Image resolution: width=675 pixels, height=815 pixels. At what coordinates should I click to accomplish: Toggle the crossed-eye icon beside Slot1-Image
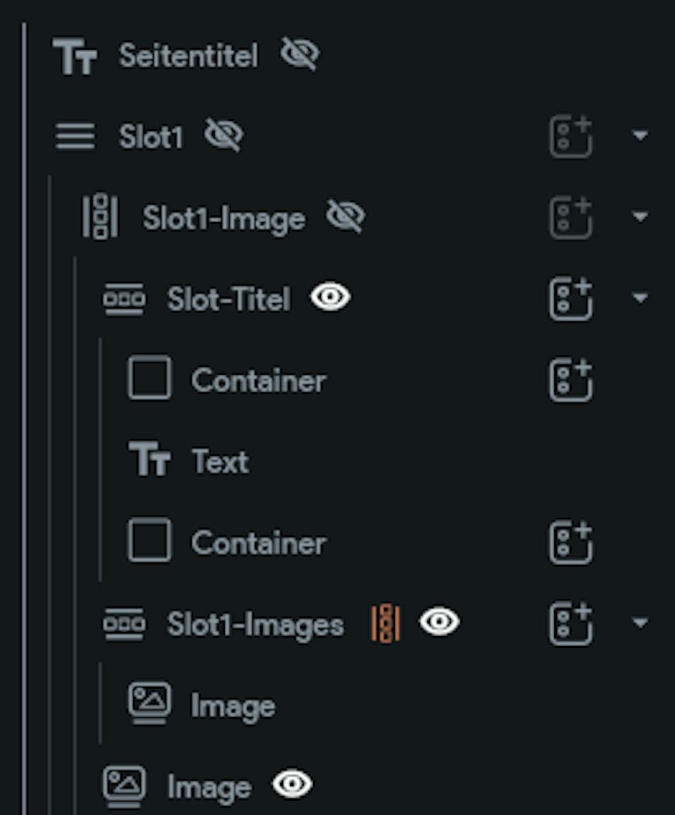pos(345,217)
